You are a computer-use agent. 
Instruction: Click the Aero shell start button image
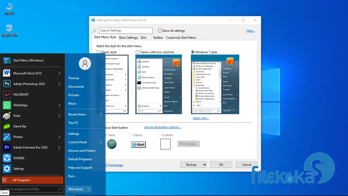(112, 144)
